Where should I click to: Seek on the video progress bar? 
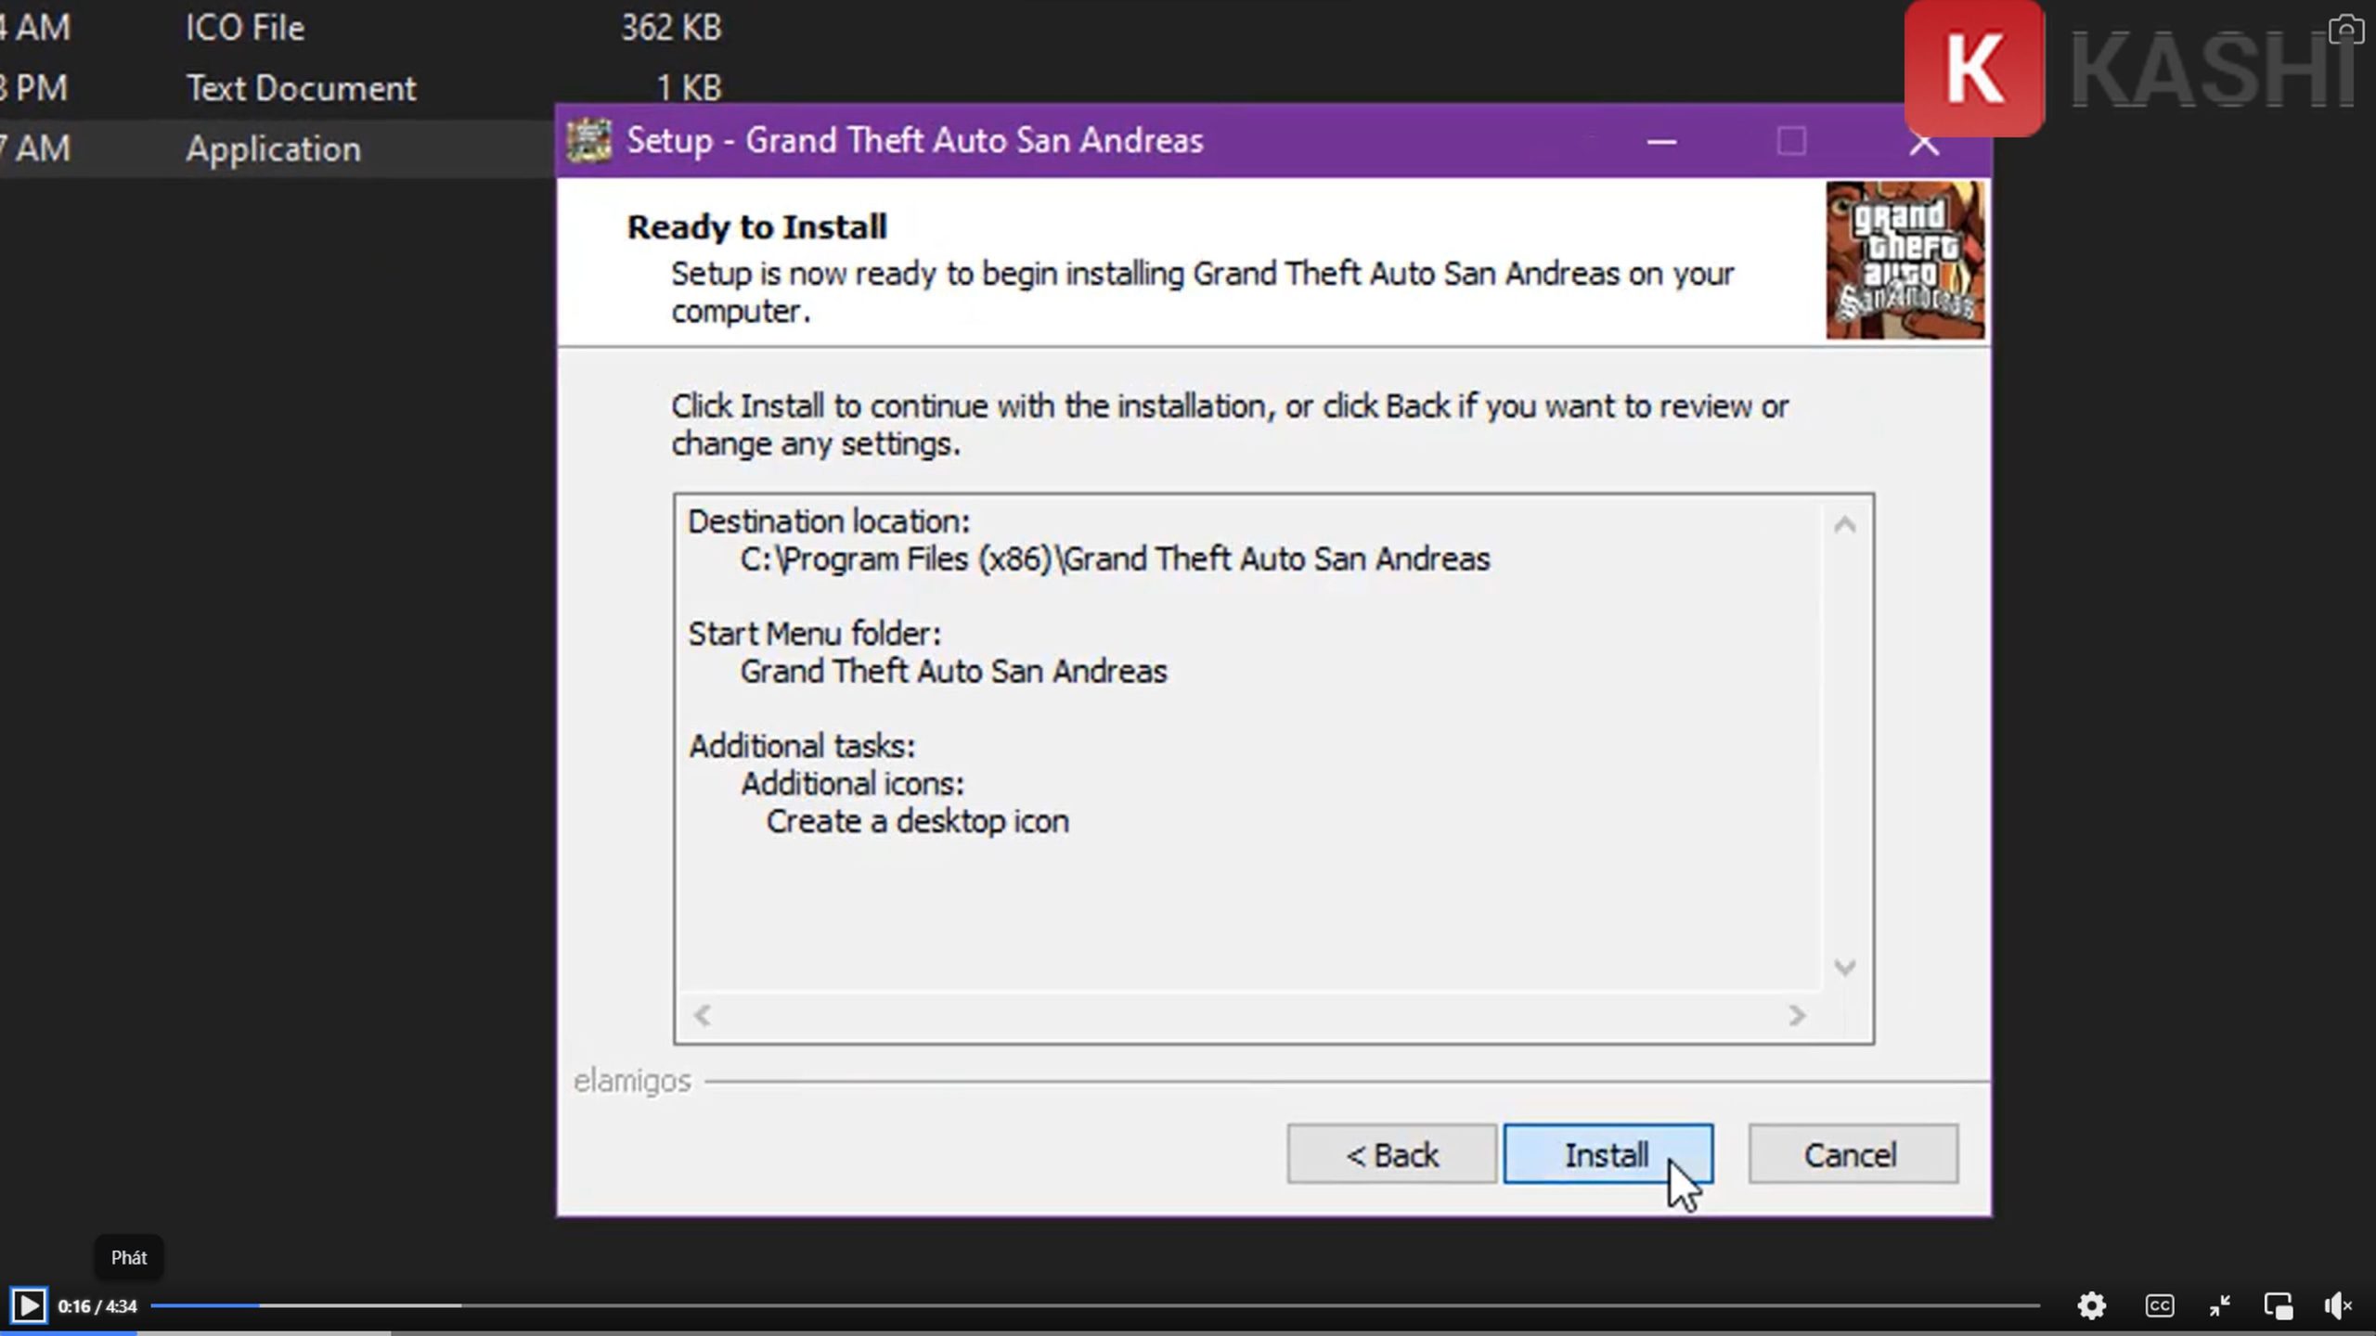click(x=1095, y=1305)
